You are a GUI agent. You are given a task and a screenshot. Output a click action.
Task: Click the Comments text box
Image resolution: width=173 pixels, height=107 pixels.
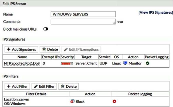pyautogui.click(x=83, y=22)
